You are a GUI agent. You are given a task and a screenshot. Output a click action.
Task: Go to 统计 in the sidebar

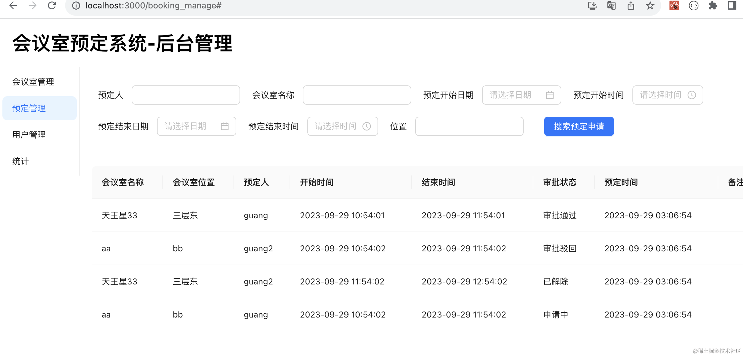[x=20, y=161]
